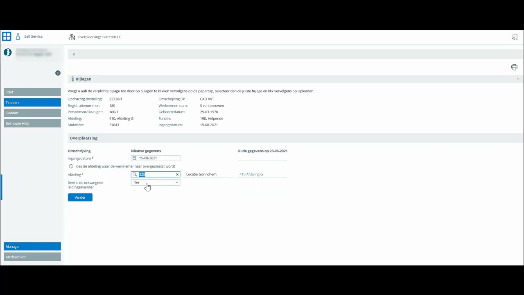Screen dimensions: 524x295
Task: Click 'CAO VVT' description value
Action: 207,99
